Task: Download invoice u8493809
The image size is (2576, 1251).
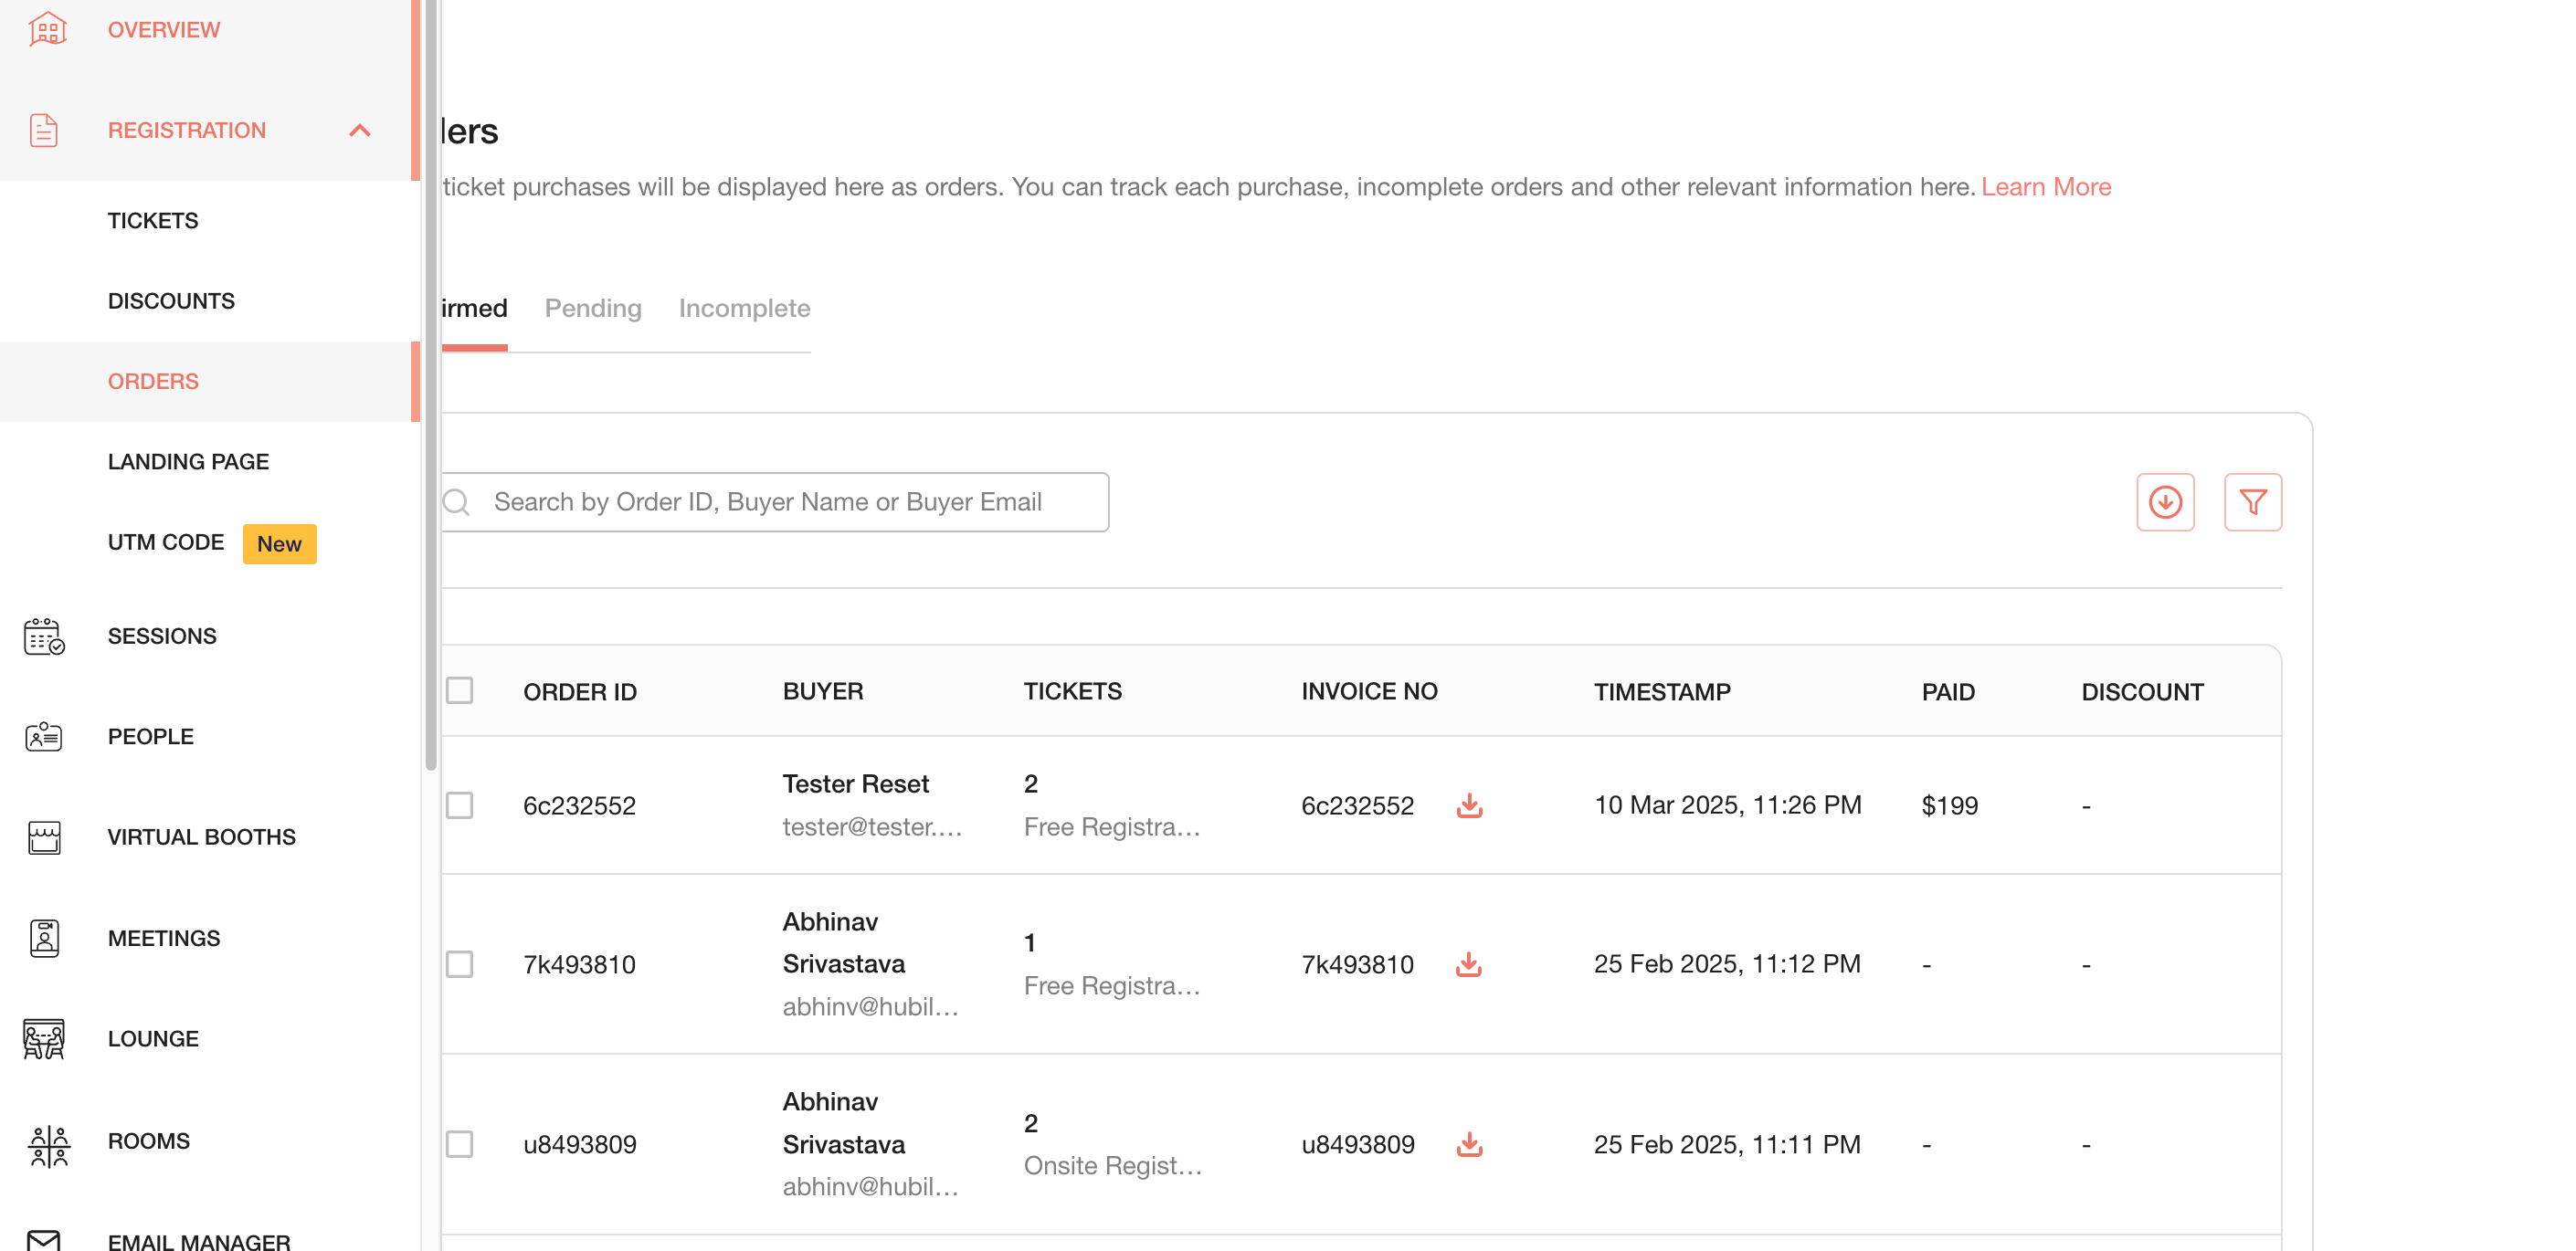Action: [1468, 1144]
